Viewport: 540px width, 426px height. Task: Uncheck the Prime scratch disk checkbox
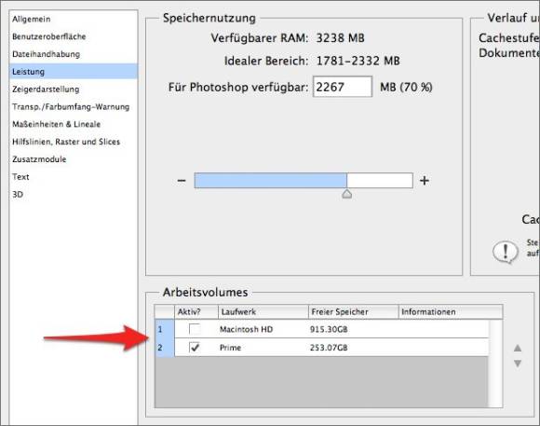pos(195,347)
